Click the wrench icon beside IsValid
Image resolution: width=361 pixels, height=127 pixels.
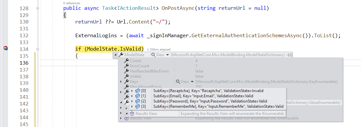[126, 76]
